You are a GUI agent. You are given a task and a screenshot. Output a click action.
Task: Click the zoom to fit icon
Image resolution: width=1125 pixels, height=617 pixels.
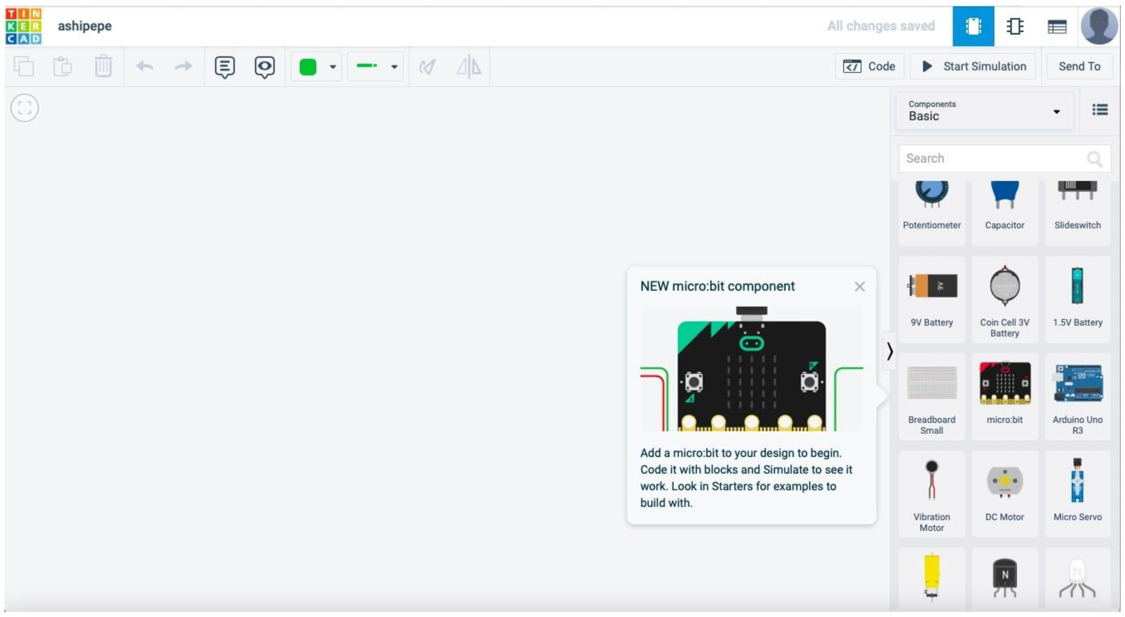[24, 108]
